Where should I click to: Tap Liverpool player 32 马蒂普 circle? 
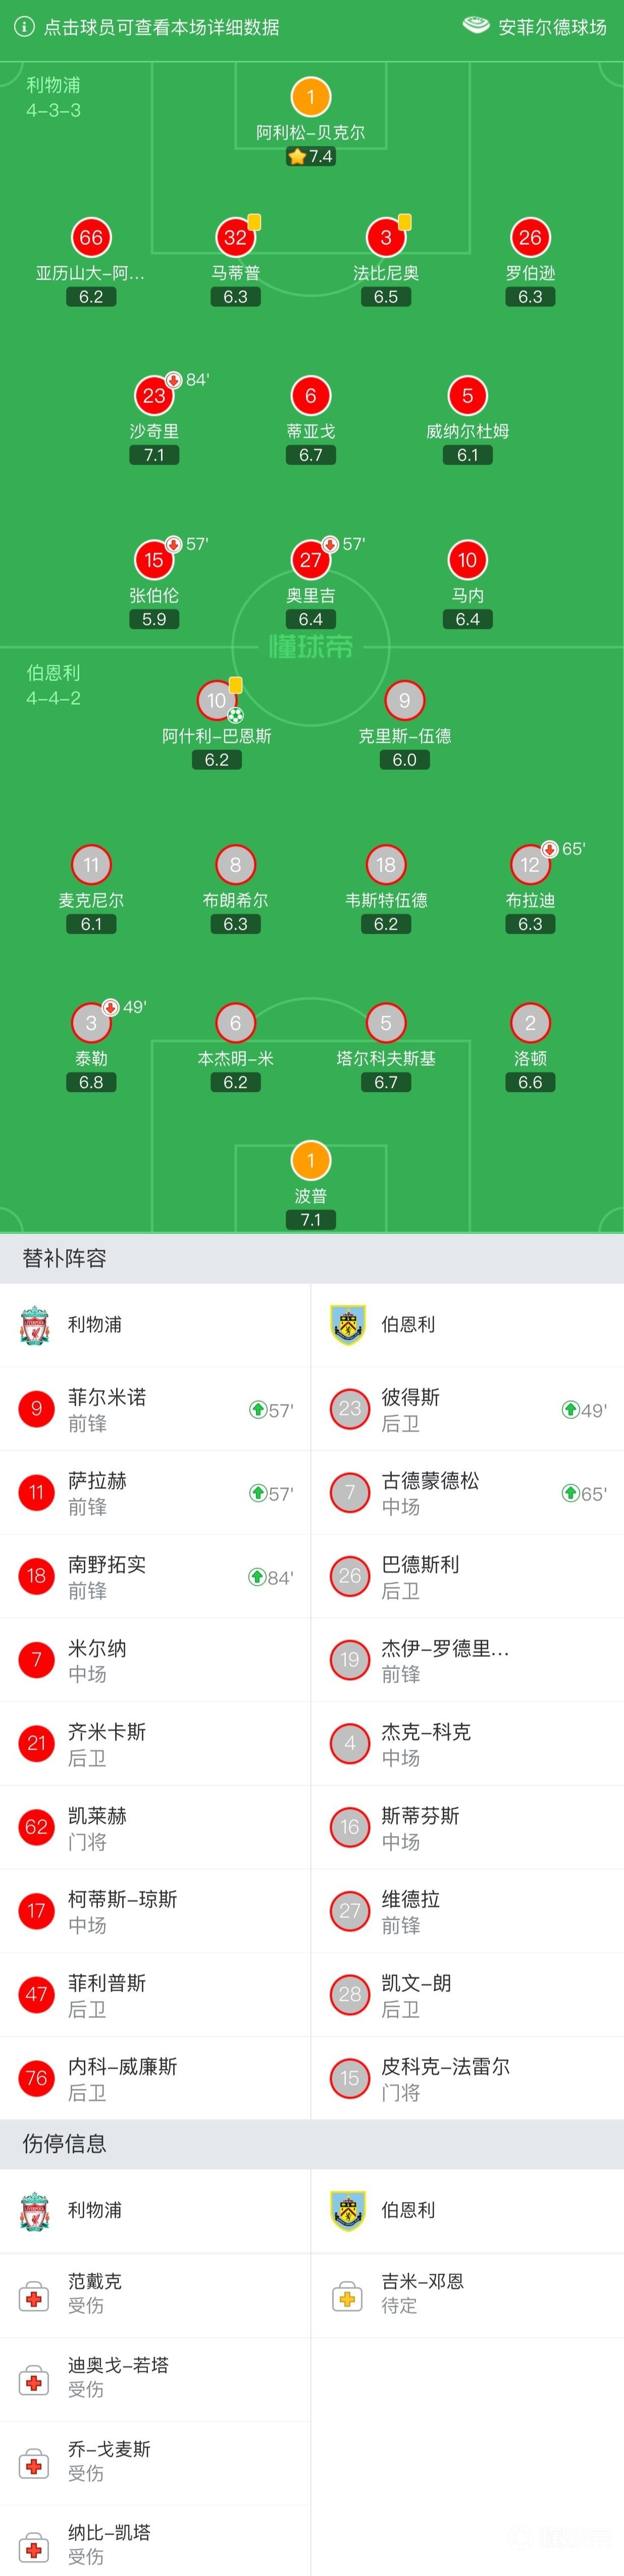(236, 238)
